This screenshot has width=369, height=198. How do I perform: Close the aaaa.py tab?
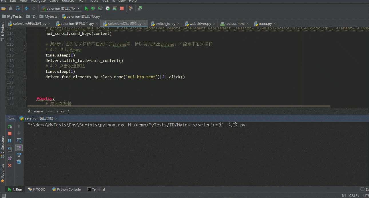tap(275, 24)
